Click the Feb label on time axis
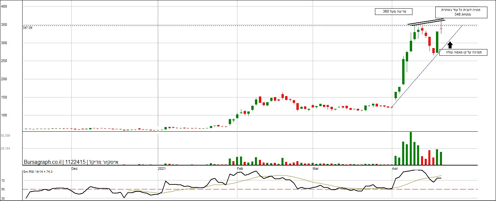496x201 pixels. [x=240, y=168]
